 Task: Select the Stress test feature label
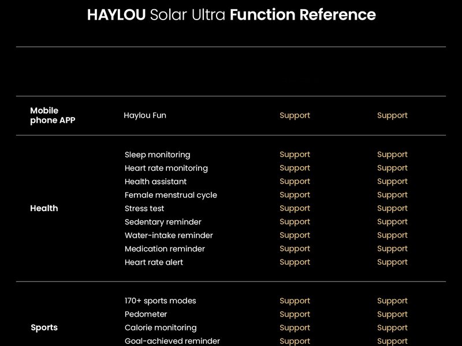(144, 208)
